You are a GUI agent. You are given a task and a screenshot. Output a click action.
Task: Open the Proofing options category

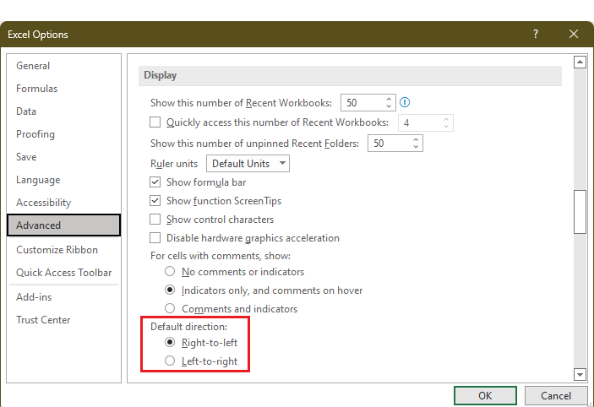coord(63,134)
